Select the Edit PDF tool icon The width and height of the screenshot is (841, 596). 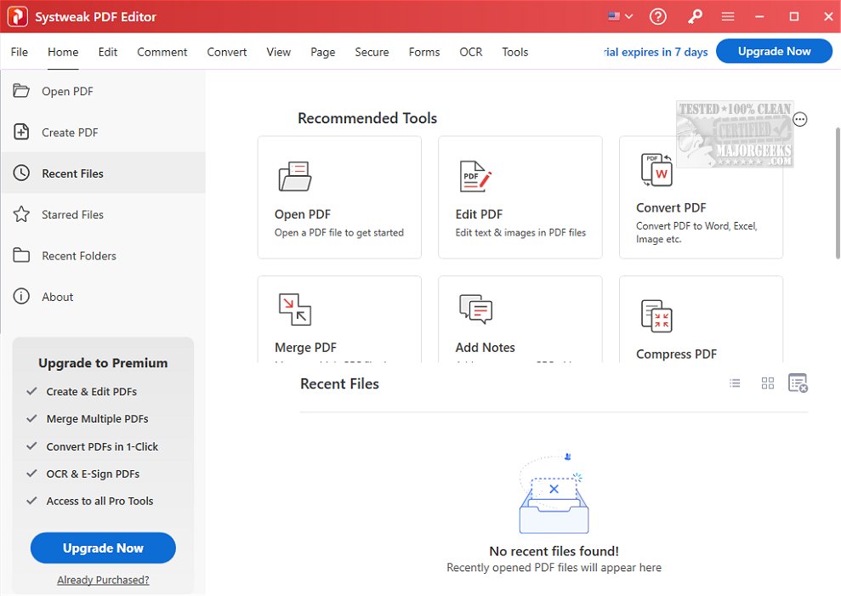[x=475, y=176]
